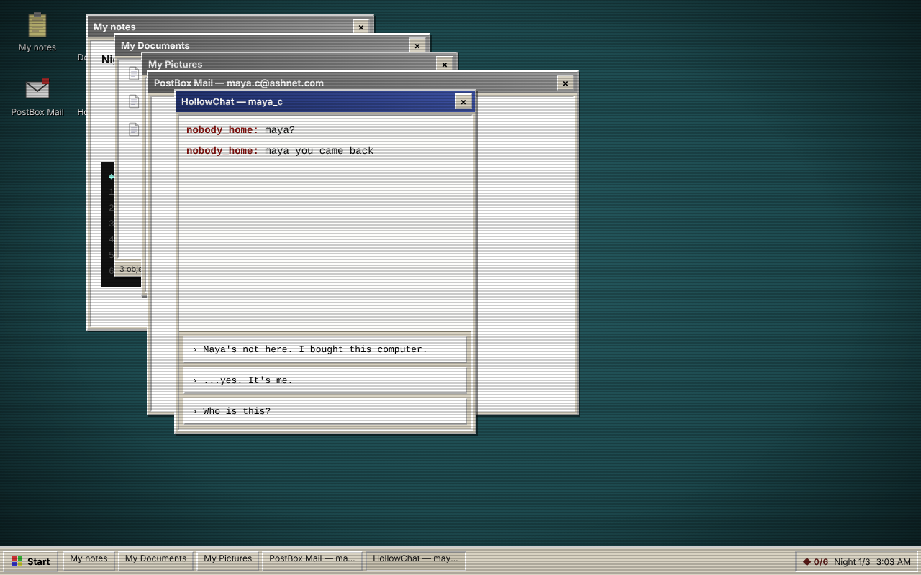The height and width of the screenshot is (575, 921).
Task: Click the red diamond counter icon in tray
Action: 807,561
